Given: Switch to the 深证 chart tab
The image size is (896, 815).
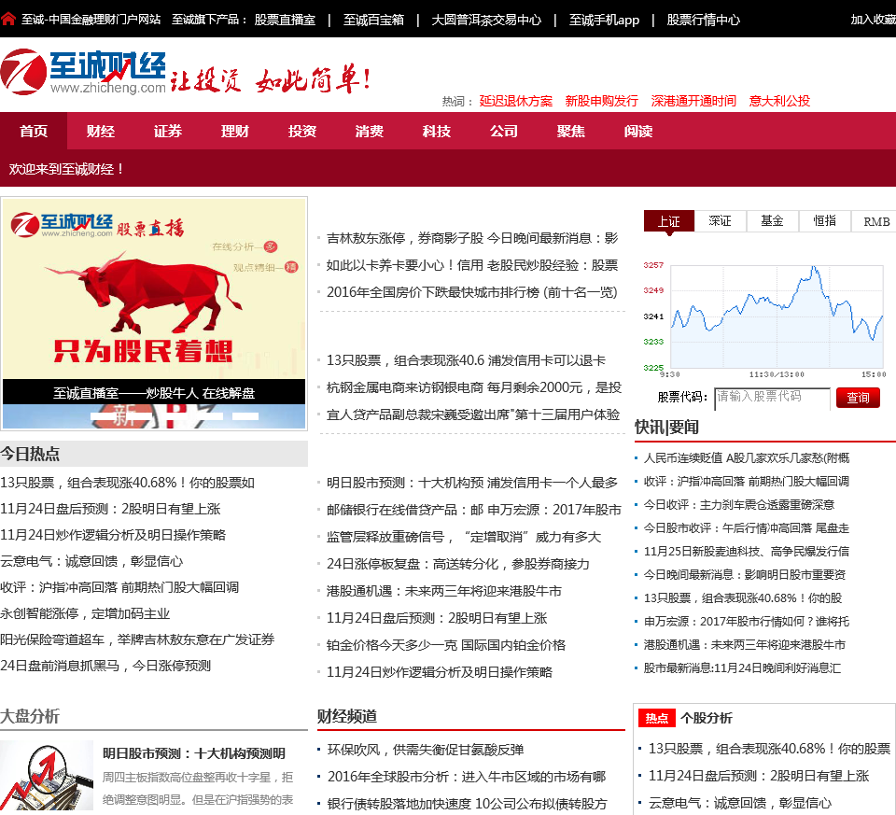Looking at the screenshot, I should (720, 221).
